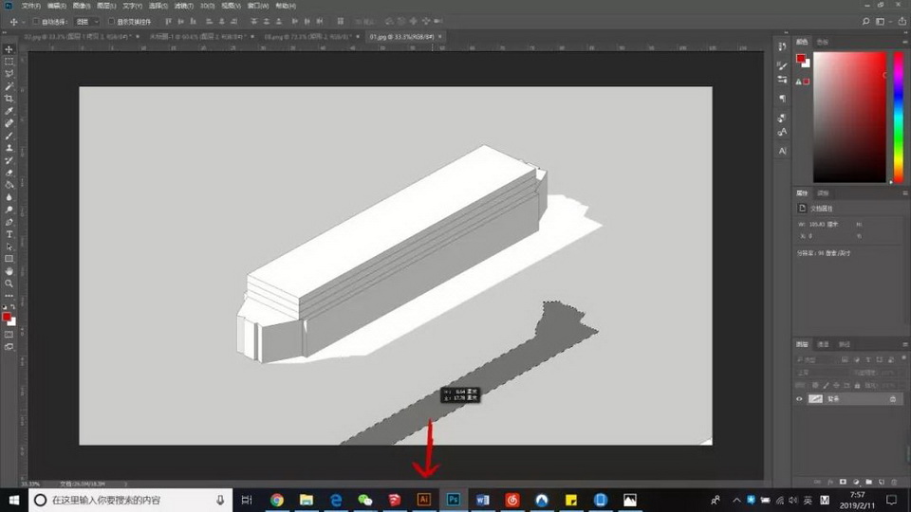Switch to the 01.jpg document tab
The height and width of the screenshot is (512, 911).
tap(400, 36)
